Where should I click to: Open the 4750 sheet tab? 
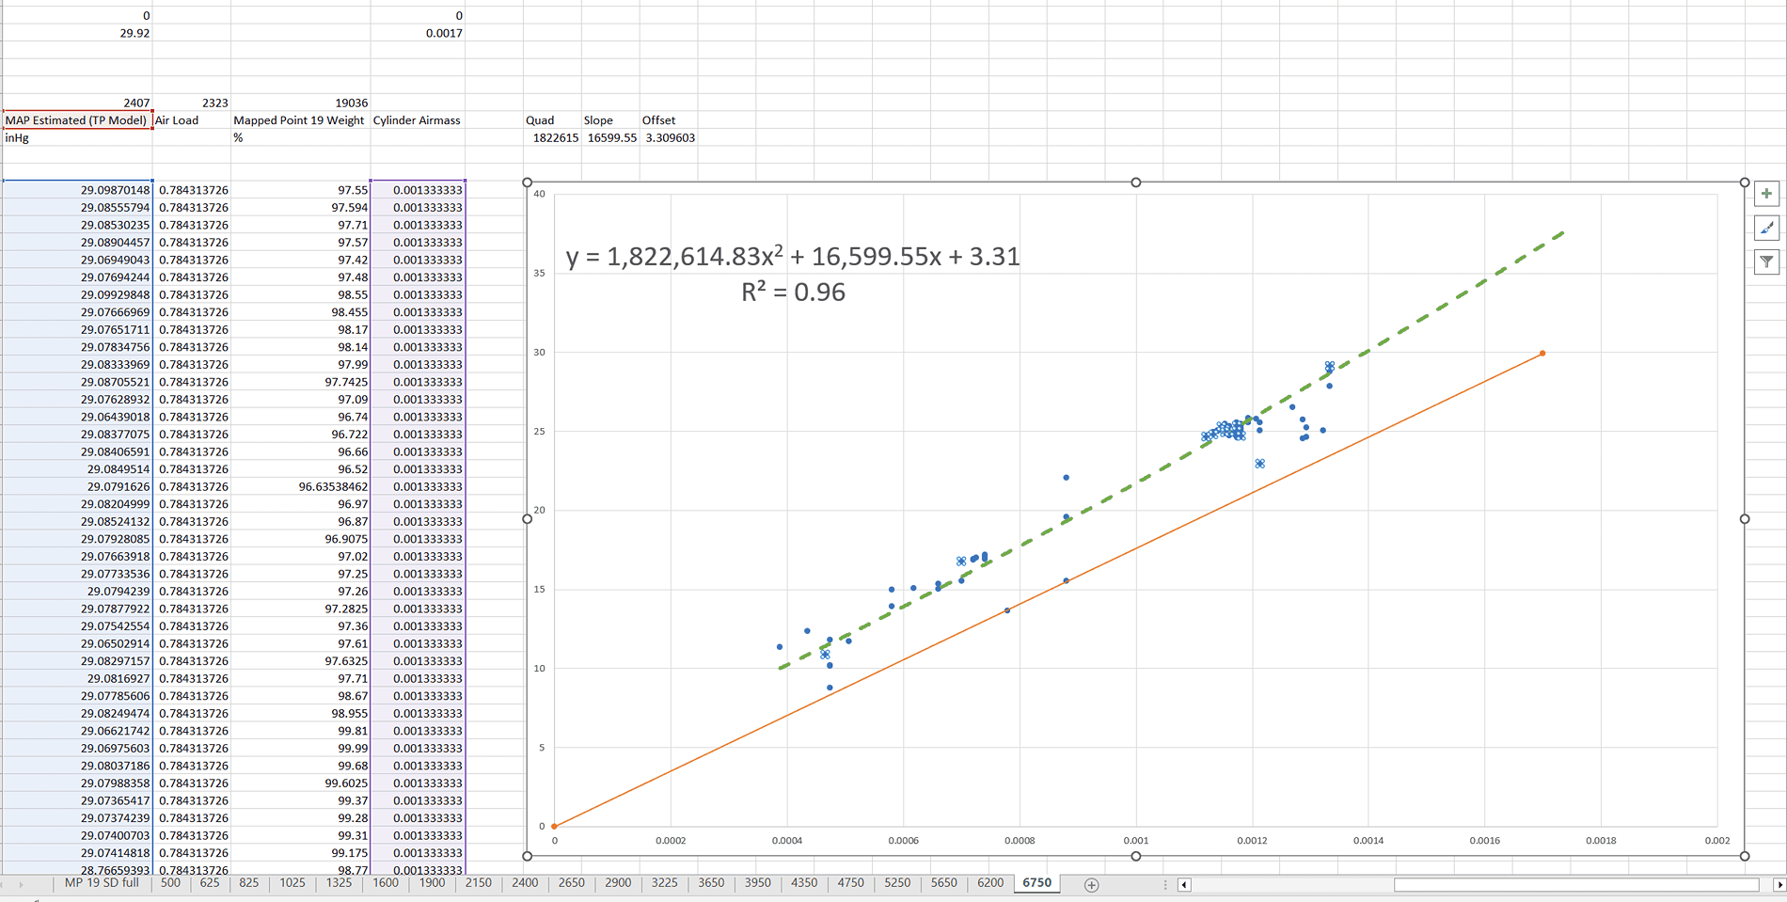(x=851, y=883)
